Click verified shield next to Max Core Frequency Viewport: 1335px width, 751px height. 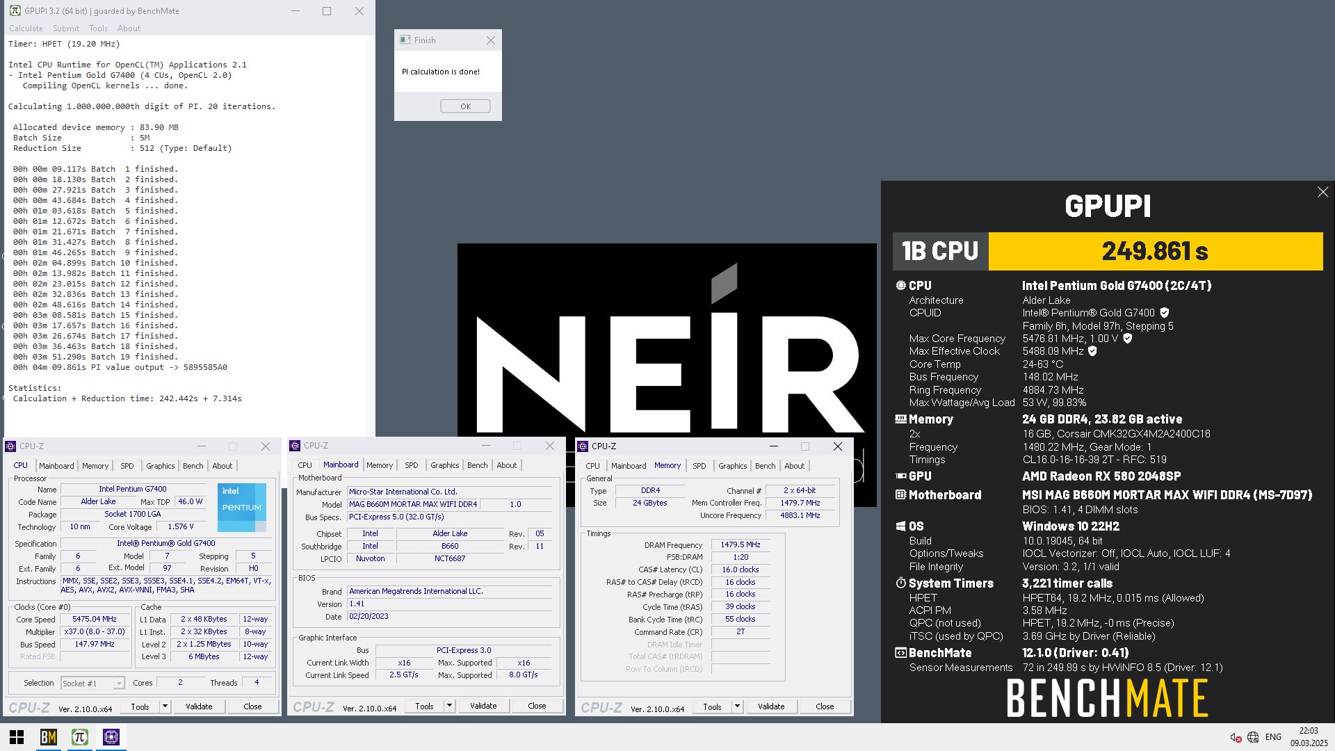1128,339
